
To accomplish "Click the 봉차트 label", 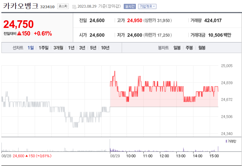I will tap(163, 48).
